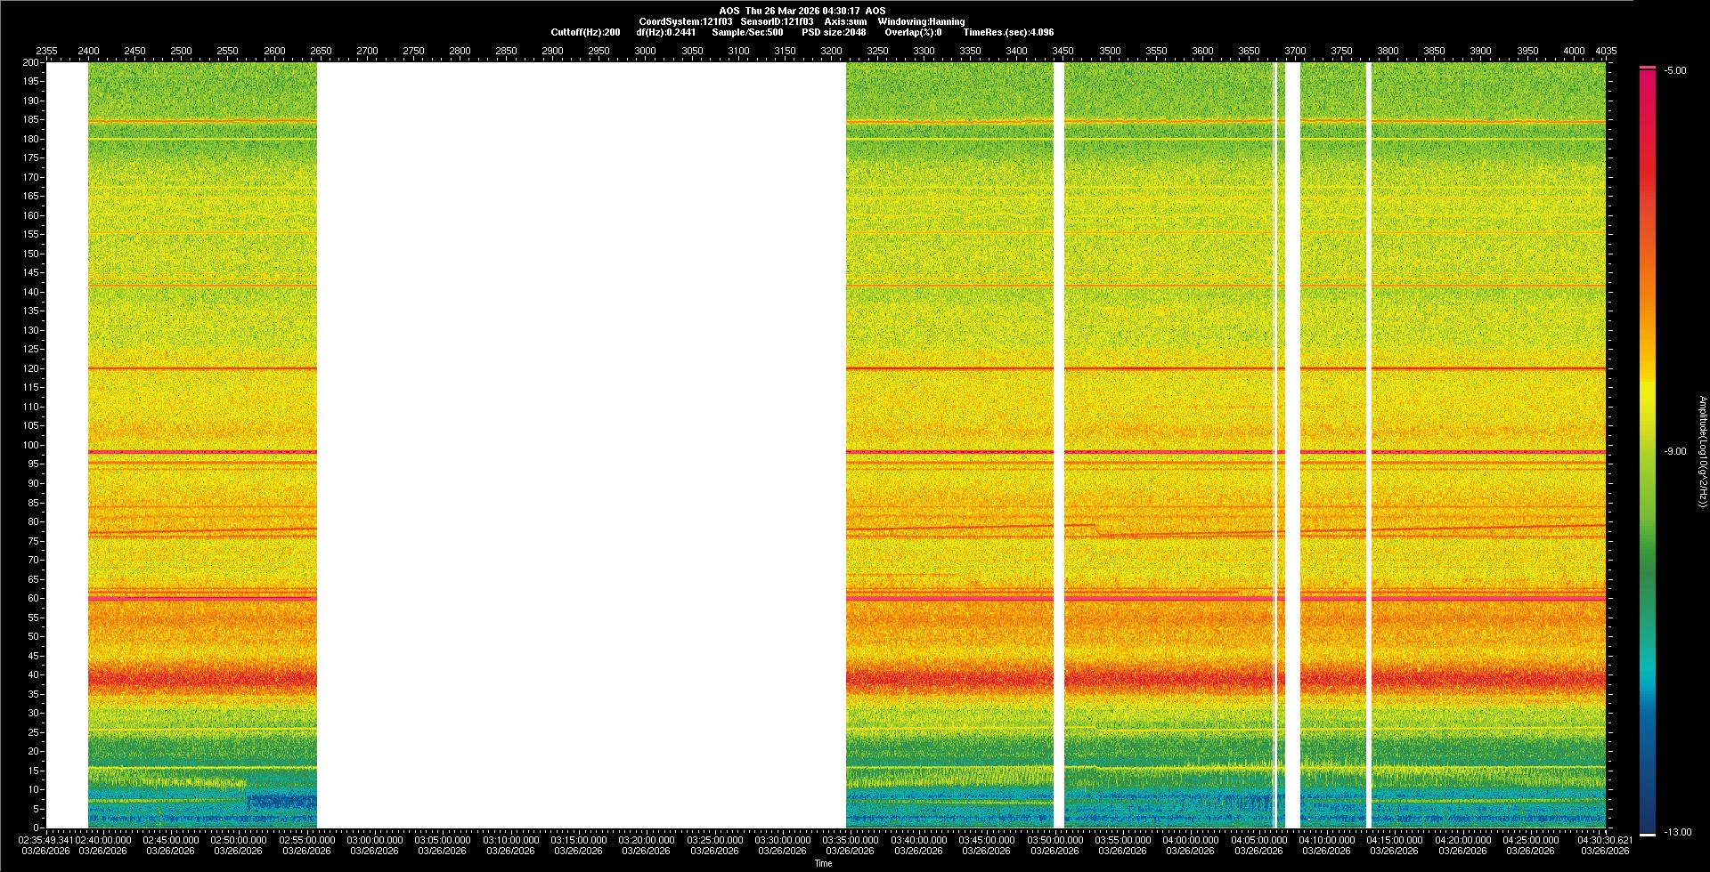Click the large white data gap in spectrogram
Viewport: 1710px width, 872px height.
(581, 445)
